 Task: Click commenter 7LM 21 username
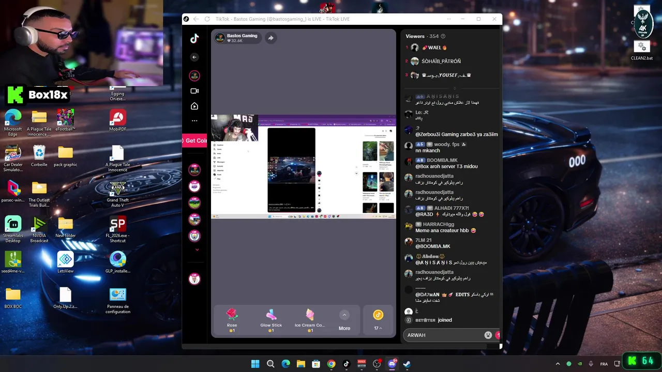[x=423, y=240]
